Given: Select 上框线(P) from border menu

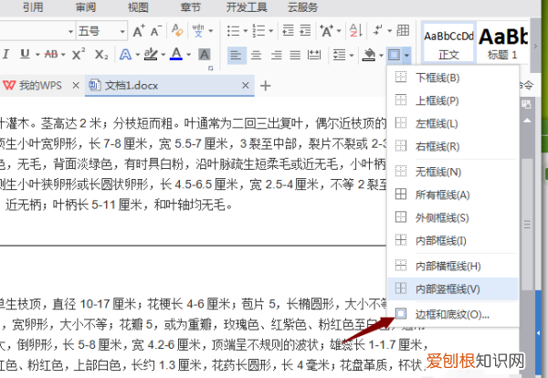Looking at the screenshot, I should (x=453, y=100).
